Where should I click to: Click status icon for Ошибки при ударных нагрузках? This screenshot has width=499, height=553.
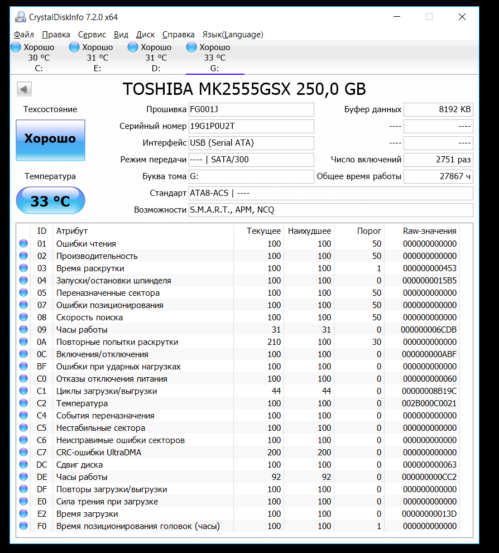pos(23,367)
